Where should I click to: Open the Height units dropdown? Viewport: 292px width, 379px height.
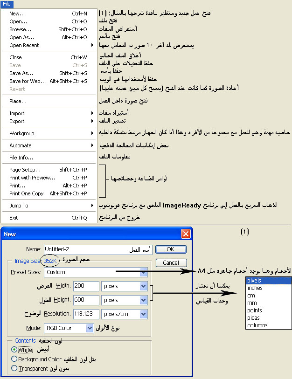[125, 300]
